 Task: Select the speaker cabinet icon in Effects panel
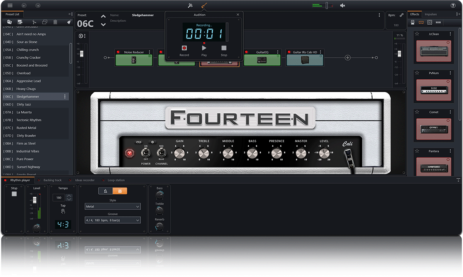[x=429, y=22]
